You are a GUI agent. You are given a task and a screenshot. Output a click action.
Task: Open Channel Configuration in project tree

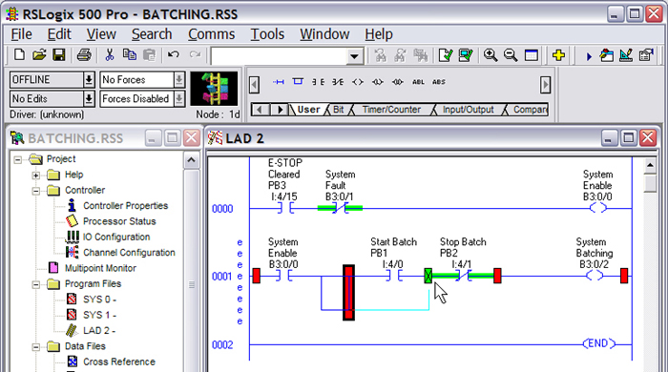129,253
